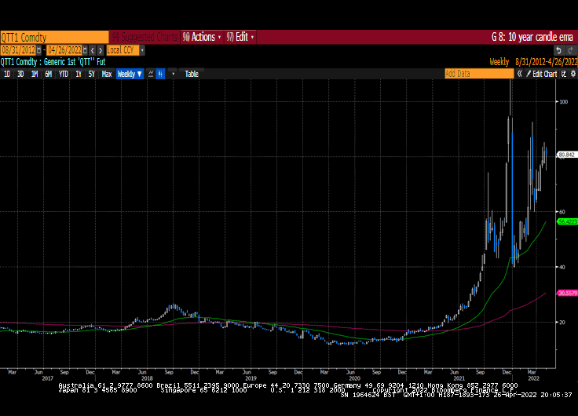Click the QTT1 Comdty Generic 1st 'QTT' Fut label
The height and width of the screenshot is (416, 578).
[x=53, y=62]
